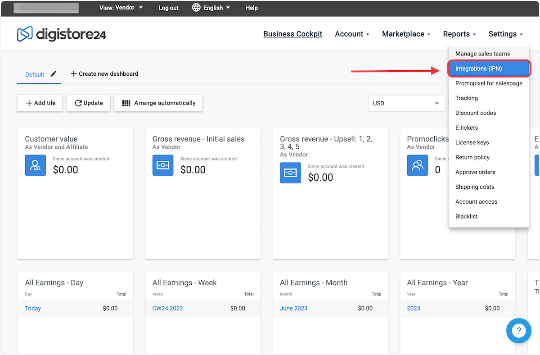Click the CW24 2023 link
The height and width of the screenshot is (355, 540).
167,309
